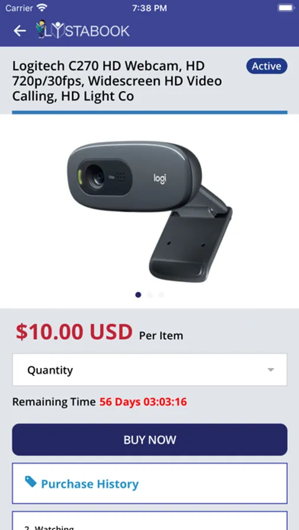
Task: Click the BUY NOW button
Action: click(150, 440)
